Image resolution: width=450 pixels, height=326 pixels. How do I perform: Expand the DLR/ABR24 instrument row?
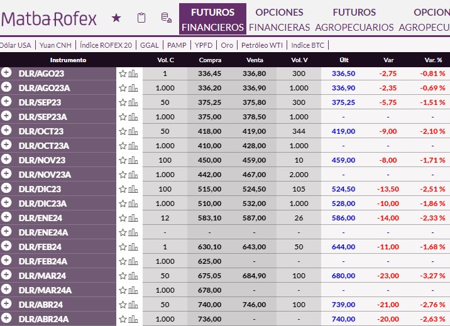pyautogui.click(x=7, y=304)
